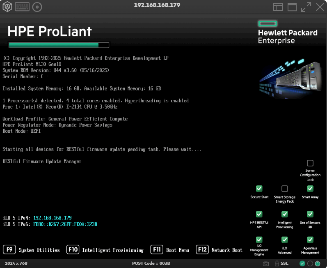Click the Secure Start checkbox

(259, 189)
